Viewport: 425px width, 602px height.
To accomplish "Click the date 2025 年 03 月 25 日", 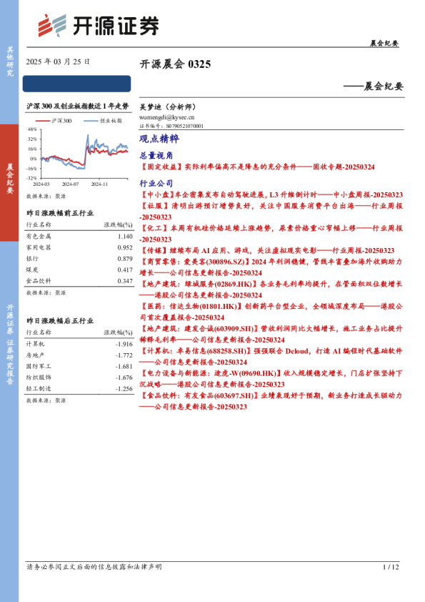I will click(x=58, y=61).
